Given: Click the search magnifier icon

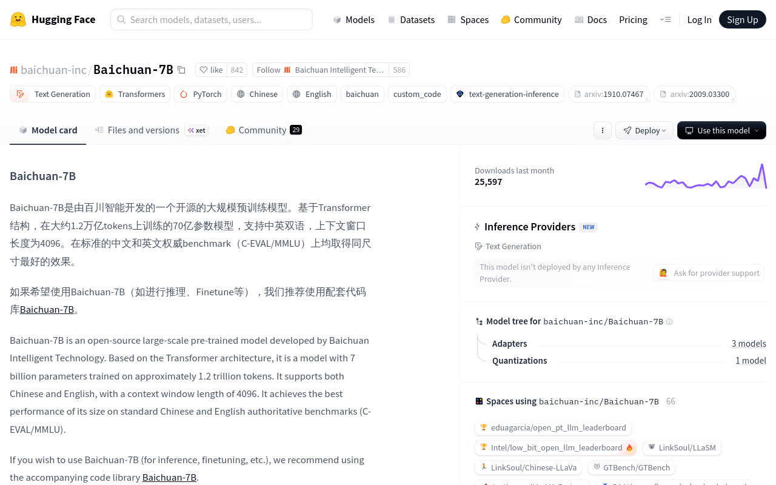Looking at the screenshot, I should 121,19.
